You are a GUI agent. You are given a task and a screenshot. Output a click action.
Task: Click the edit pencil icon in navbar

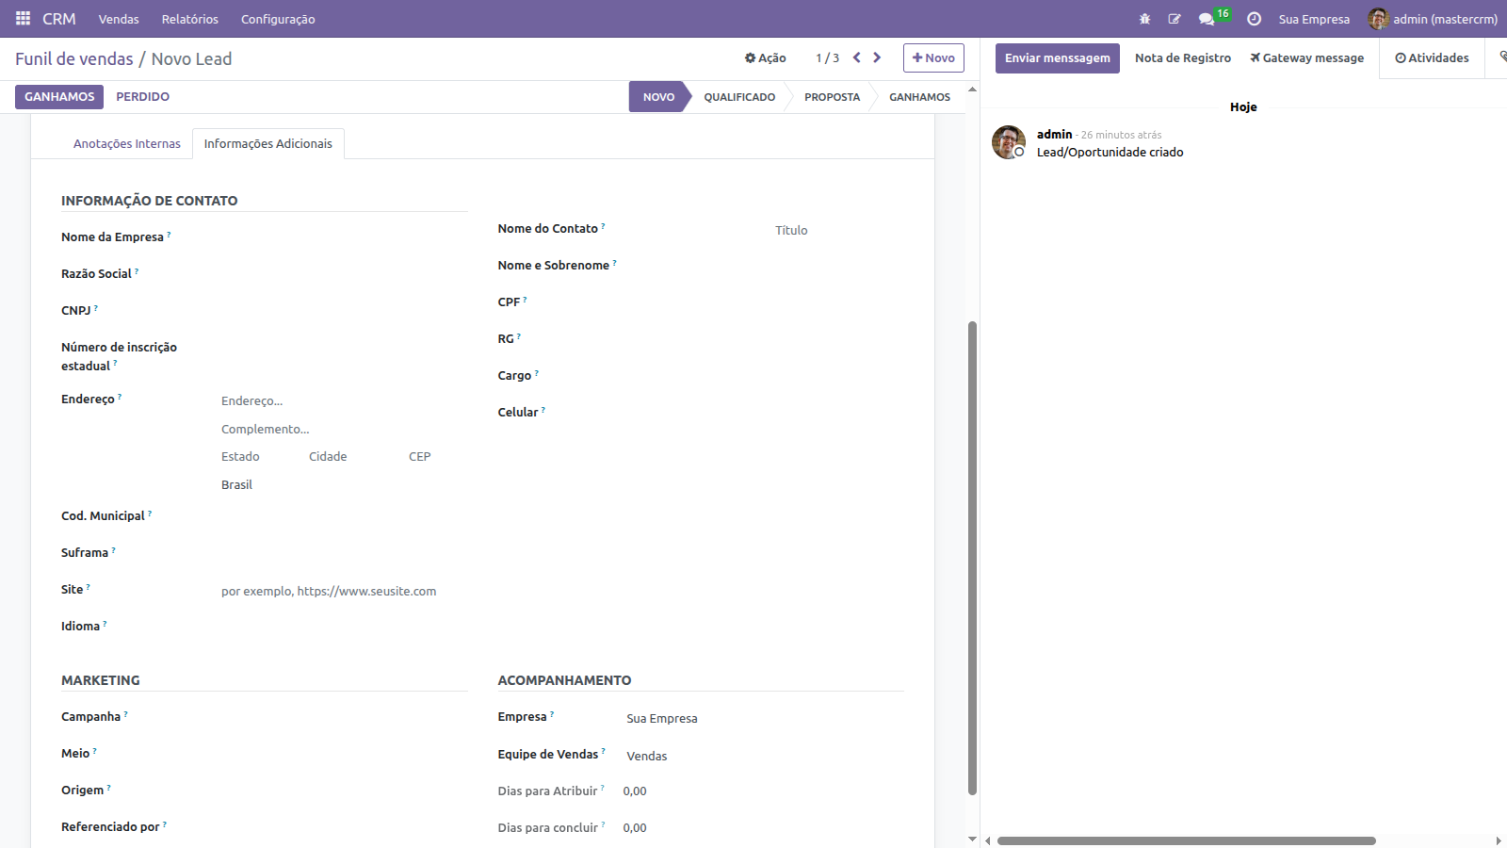[x=1175, y=19]
